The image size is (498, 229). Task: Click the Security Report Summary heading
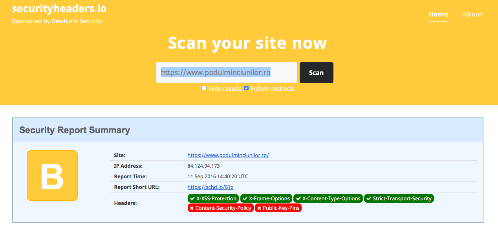75,130
